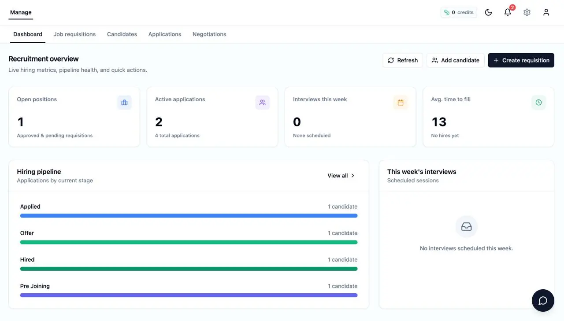Click 'No interviews scheduled this week.' message
The height and width of the screenshot is (321, 564).
pyautogui.click(x=467, y=248)
